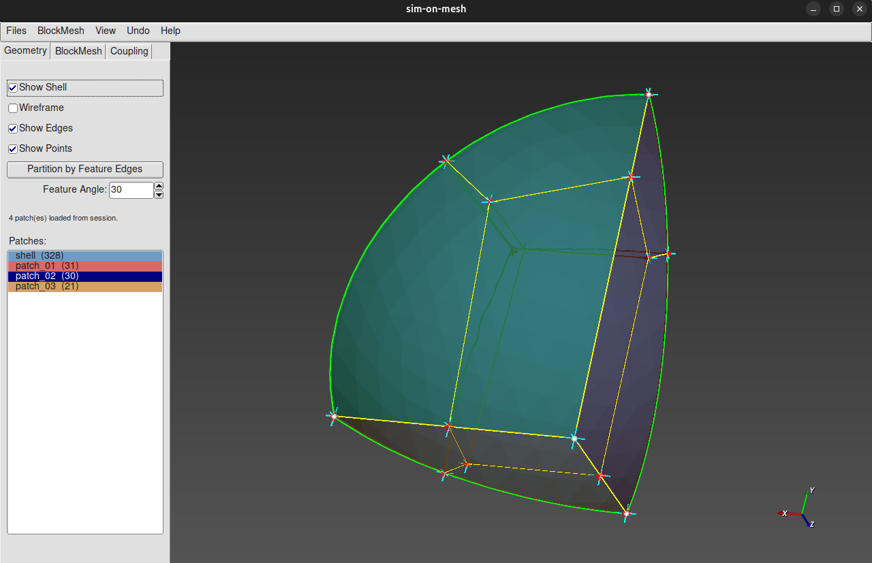Image resolution: width=872 pixels, height=563 pixels.
Task: Uncheck Show Shell
Action: coord(12,87)
